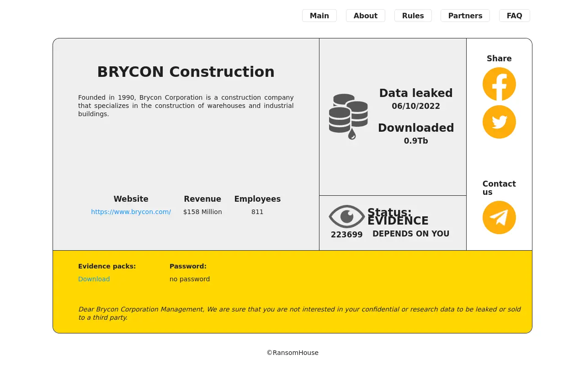This screenshot has height=365, width=585.
Task: Click the leaking database stack icon
Action: tap(348, 117)
